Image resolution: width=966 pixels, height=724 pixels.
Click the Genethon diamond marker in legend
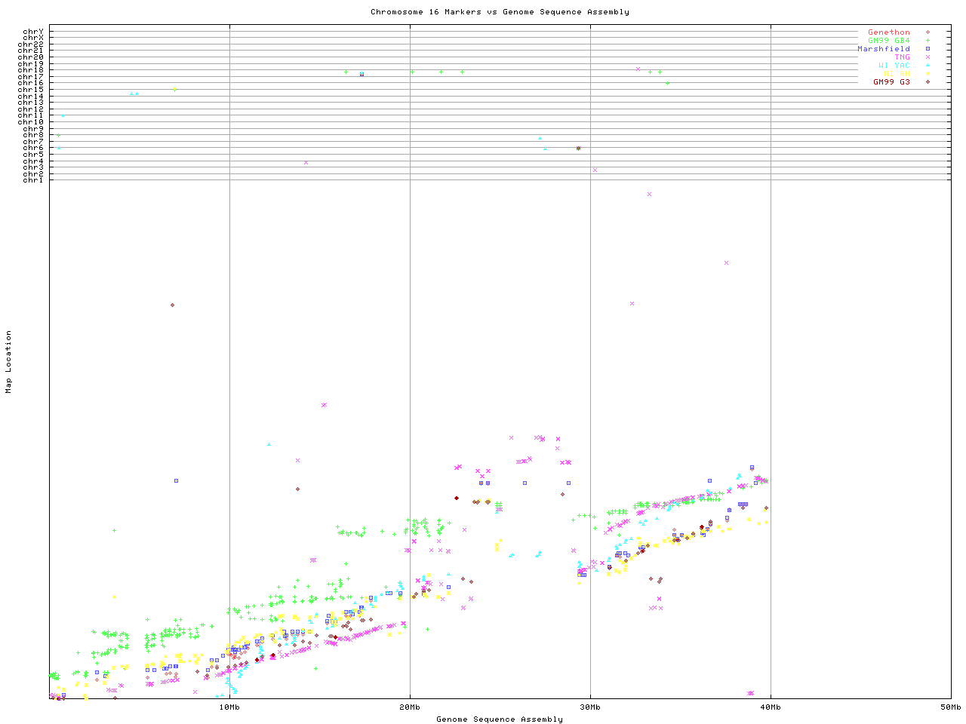coord(928,32)
